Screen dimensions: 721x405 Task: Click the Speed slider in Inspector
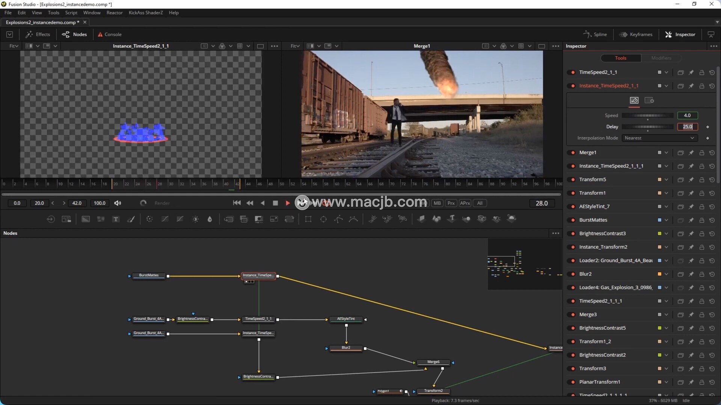[x=648, y=115]
